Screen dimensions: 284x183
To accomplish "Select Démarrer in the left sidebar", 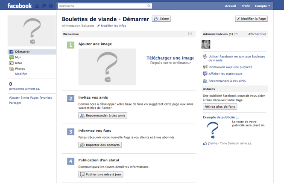I will [x=32, y=52].
